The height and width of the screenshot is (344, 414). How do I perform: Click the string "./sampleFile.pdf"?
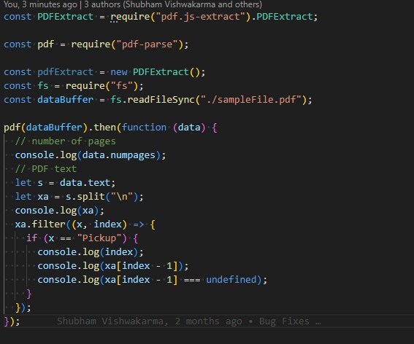[x=251, y=100]
